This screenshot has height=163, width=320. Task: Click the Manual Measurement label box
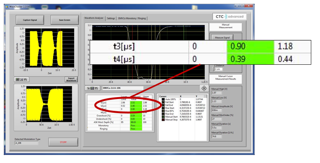pos(225,26)
